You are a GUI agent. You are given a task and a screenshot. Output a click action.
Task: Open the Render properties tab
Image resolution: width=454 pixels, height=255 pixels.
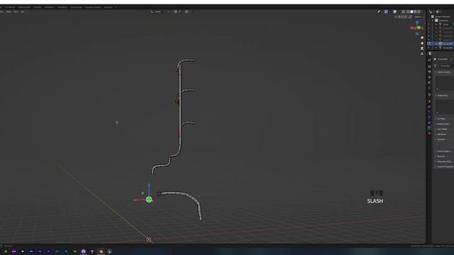point(429,67)
